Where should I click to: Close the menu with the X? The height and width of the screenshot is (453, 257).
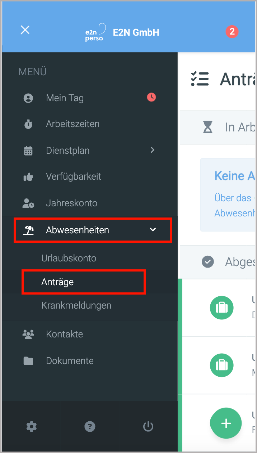click(x=25, y=30)
